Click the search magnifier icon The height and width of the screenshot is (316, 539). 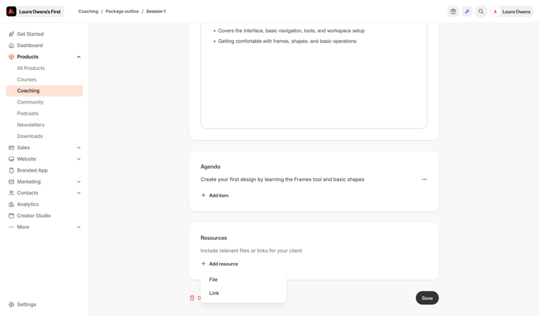(x=481, y=11)
